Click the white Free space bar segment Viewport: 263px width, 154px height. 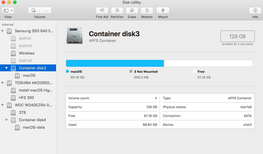[208, 63]
